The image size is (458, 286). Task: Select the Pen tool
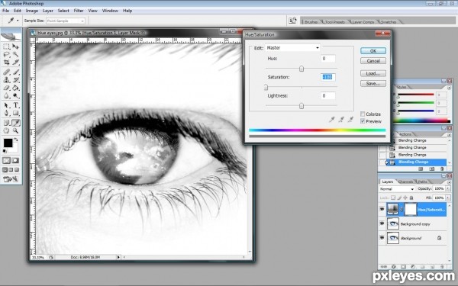[x=6, y=113]
